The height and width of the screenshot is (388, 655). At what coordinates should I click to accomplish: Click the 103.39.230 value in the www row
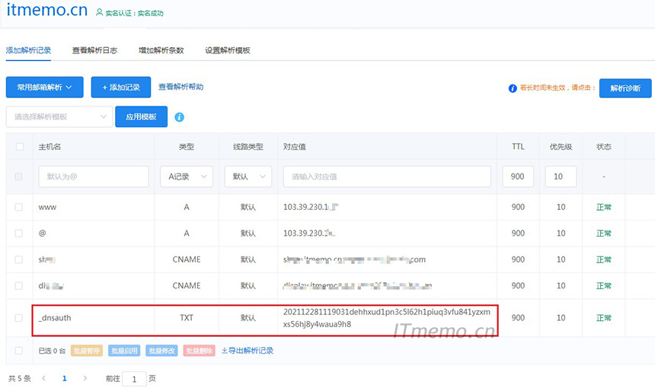[311, 207]
